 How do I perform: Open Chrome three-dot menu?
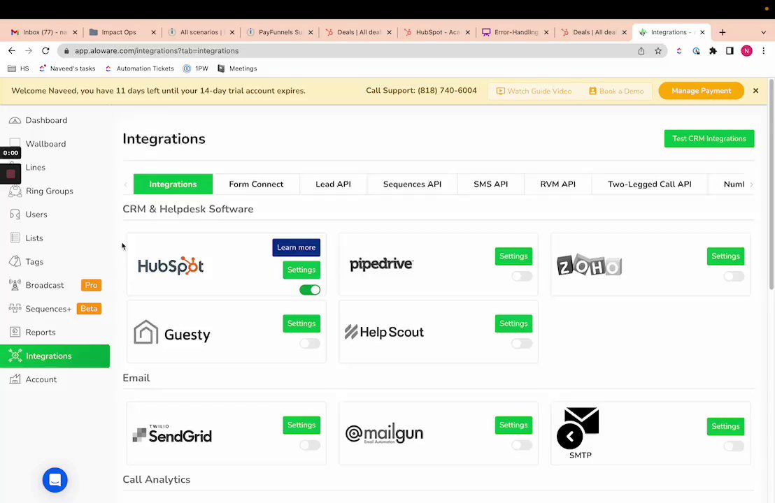pyautogui.click(x=764, y=51)
